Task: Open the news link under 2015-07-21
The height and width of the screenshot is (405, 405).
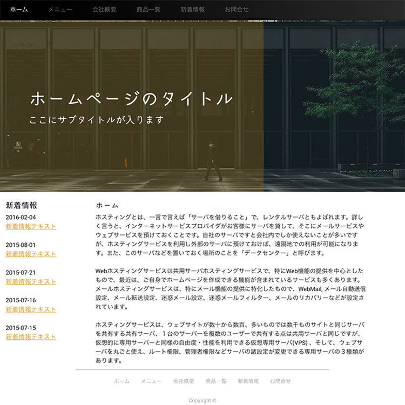Action: pyautogui.click(x=31, y=281)
